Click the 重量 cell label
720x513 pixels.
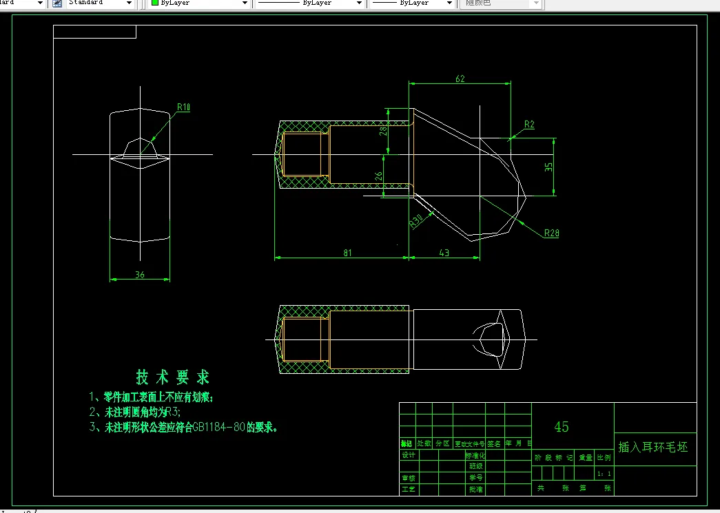[x=586, y=457]
